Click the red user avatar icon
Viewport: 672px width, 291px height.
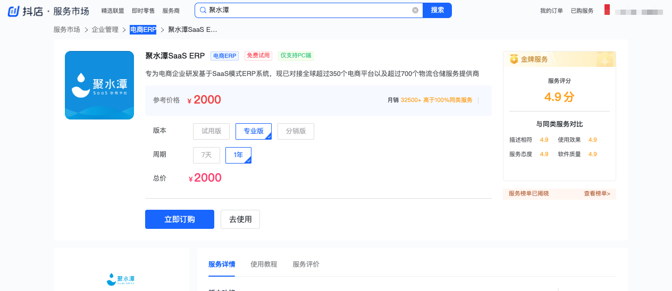point(607,10)
